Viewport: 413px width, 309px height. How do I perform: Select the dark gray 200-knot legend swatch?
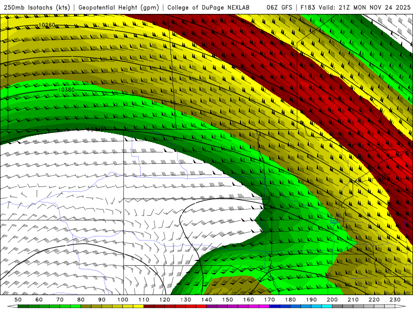click(x=338, y=306)
